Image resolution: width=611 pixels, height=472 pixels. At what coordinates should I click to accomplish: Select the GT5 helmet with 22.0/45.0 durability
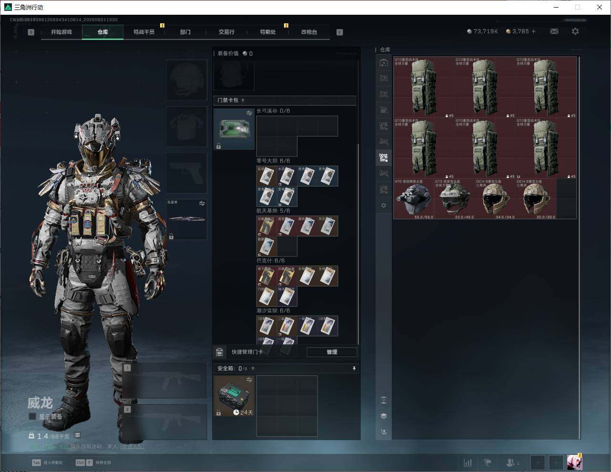[x=454, y=199]
